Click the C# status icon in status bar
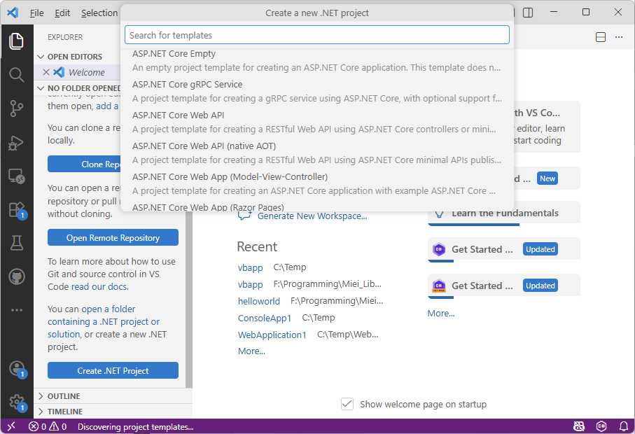 click(601, 426)
